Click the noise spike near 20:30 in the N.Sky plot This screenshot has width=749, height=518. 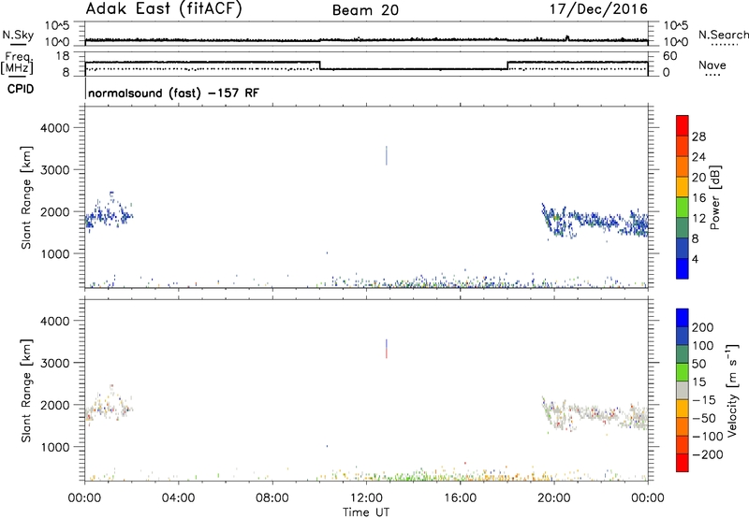567,37
